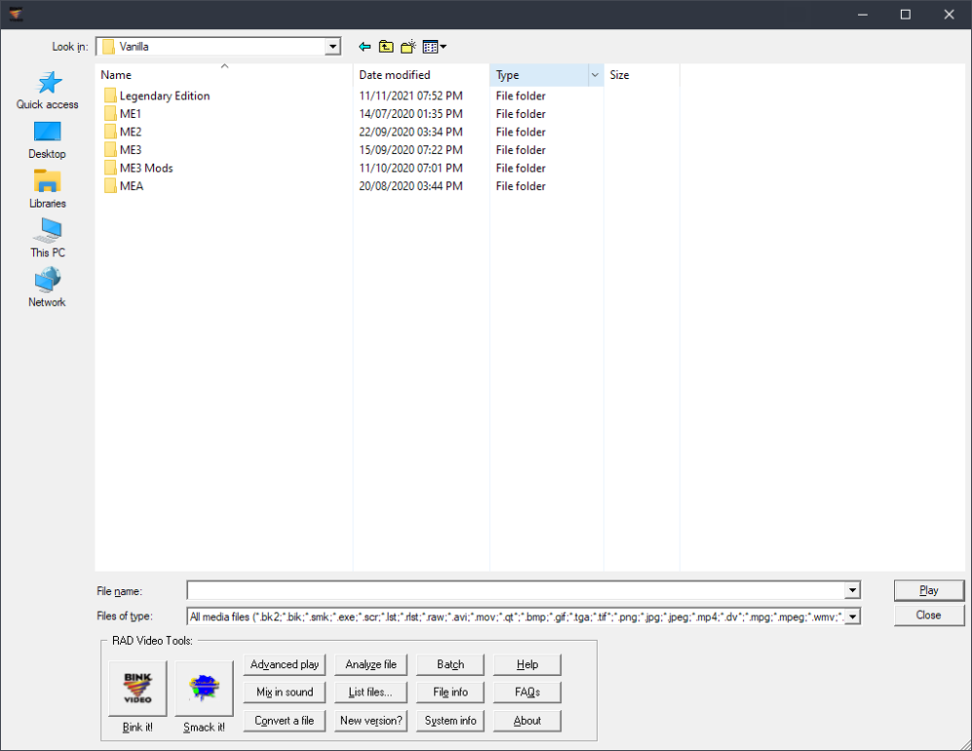Click the Play button
The width and height of the screenshot is (972, 751).
click(x=928, y=590)
